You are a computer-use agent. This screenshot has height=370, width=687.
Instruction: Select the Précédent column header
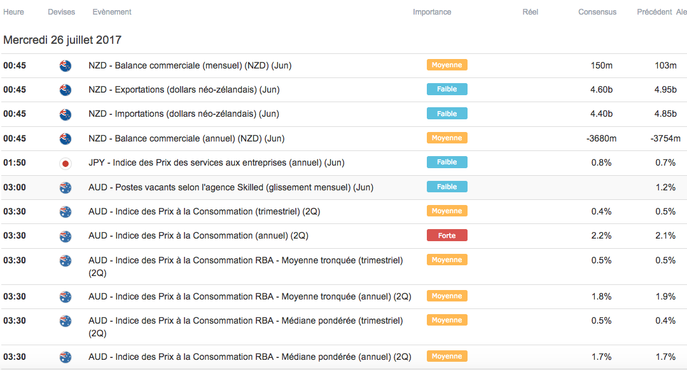tap(654, 12)
